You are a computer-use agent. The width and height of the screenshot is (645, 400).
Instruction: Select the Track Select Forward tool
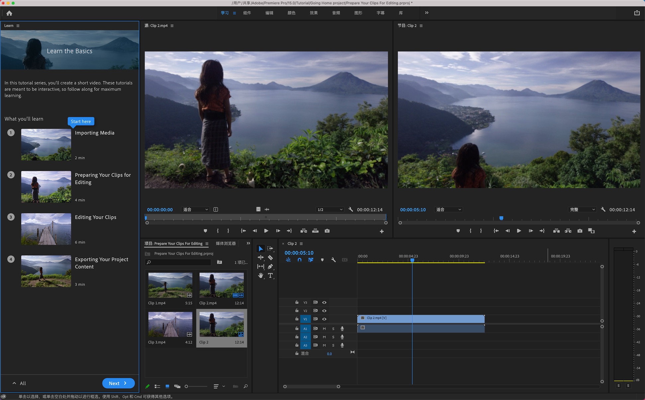click(x=270, y=249)
